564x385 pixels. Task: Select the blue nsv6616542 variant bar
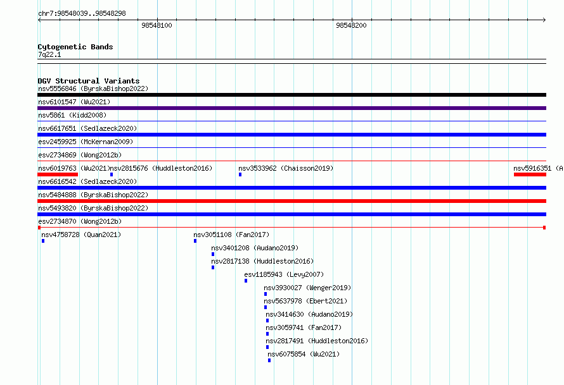292,188
